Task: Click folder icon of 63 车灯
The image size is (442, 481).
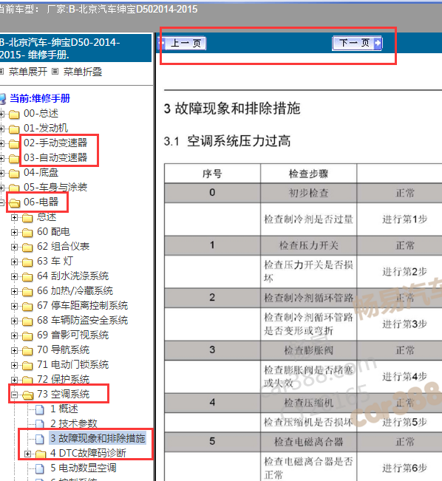Action: click(27, 262)
